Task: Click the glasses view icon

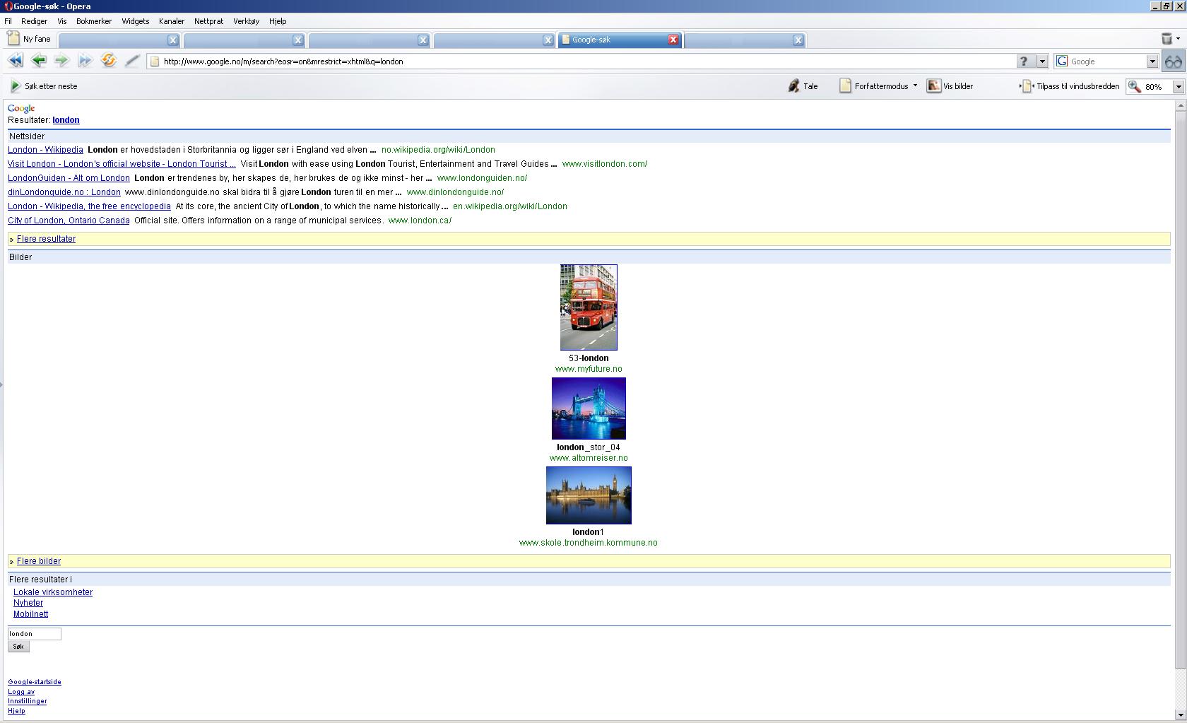Action: click(1174, 61)
